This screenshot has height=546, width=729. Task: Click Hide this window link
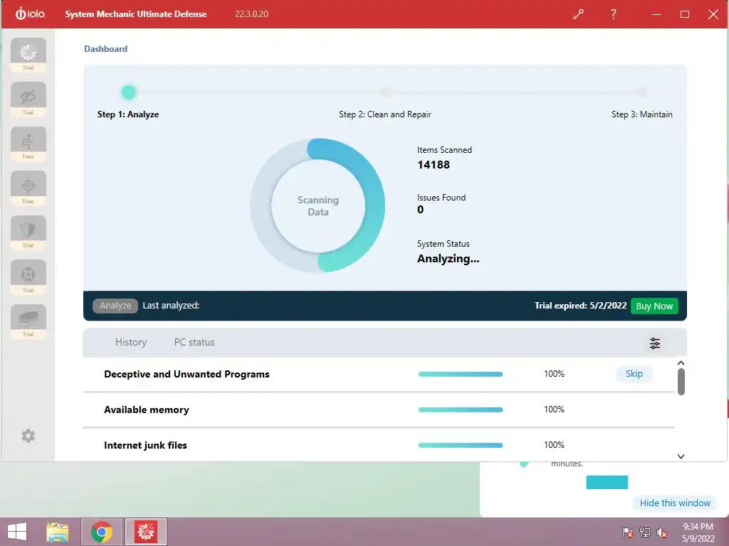click(675, 503)
